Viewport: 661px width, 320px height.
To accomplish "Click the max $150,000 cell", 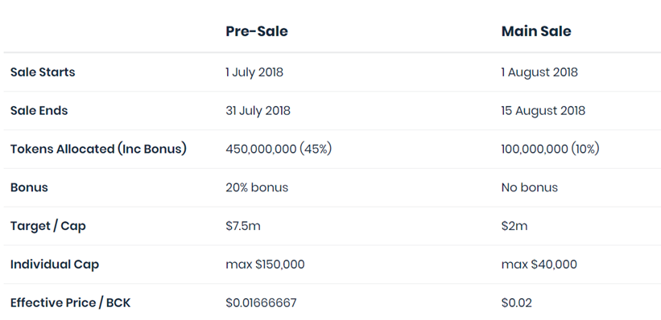I will point(265,265).
